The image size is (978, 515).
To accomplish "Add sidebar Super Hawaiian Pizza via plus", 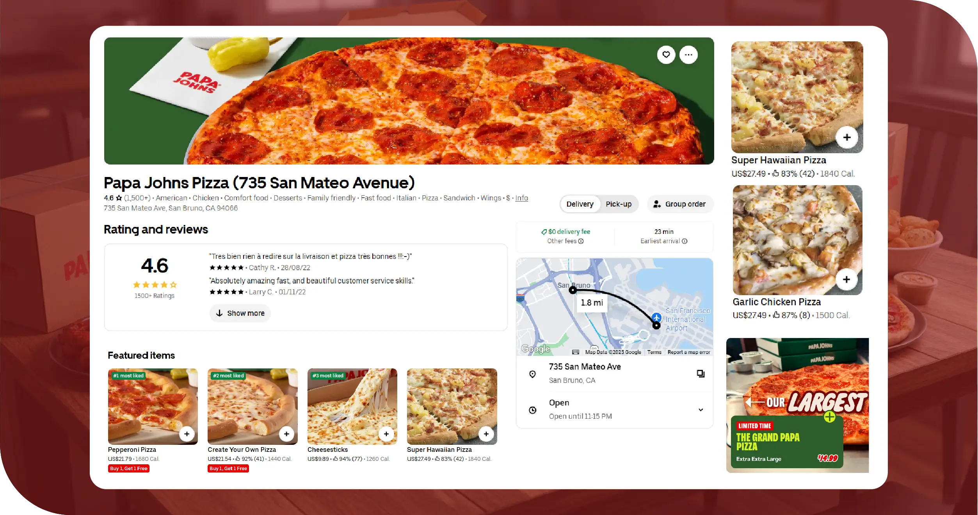I will [846, 137].
